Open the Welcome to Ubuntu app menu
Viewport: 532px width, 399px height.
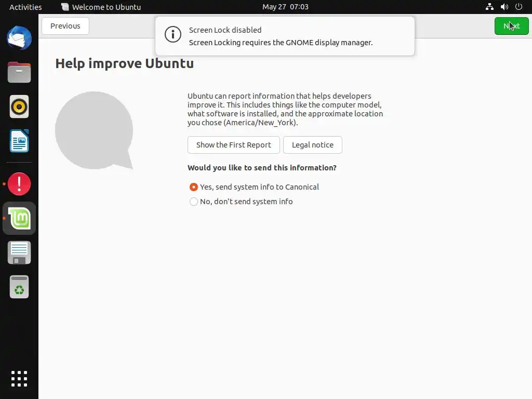point(101,7)
